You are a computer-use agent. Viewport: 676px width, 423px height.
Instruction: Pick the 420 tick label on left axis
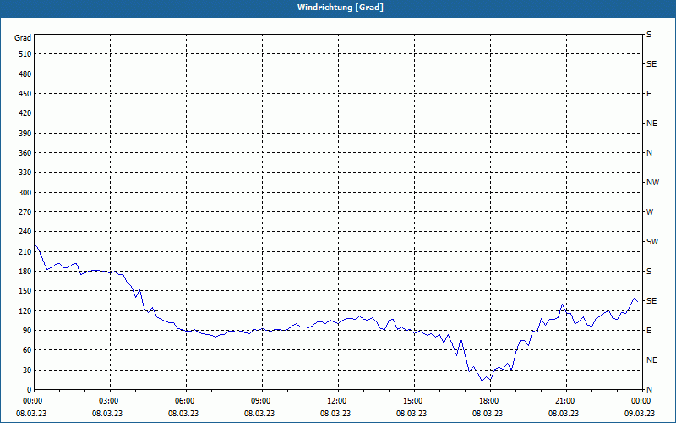[25, 113]
